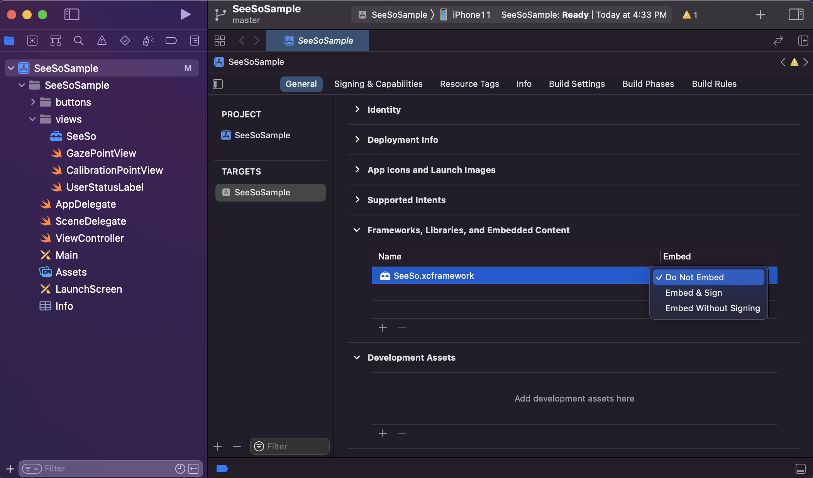This screenshot has width=813, height=478.
Task: Expand the Supported Intents section
Action: click(x=357, y=200)
